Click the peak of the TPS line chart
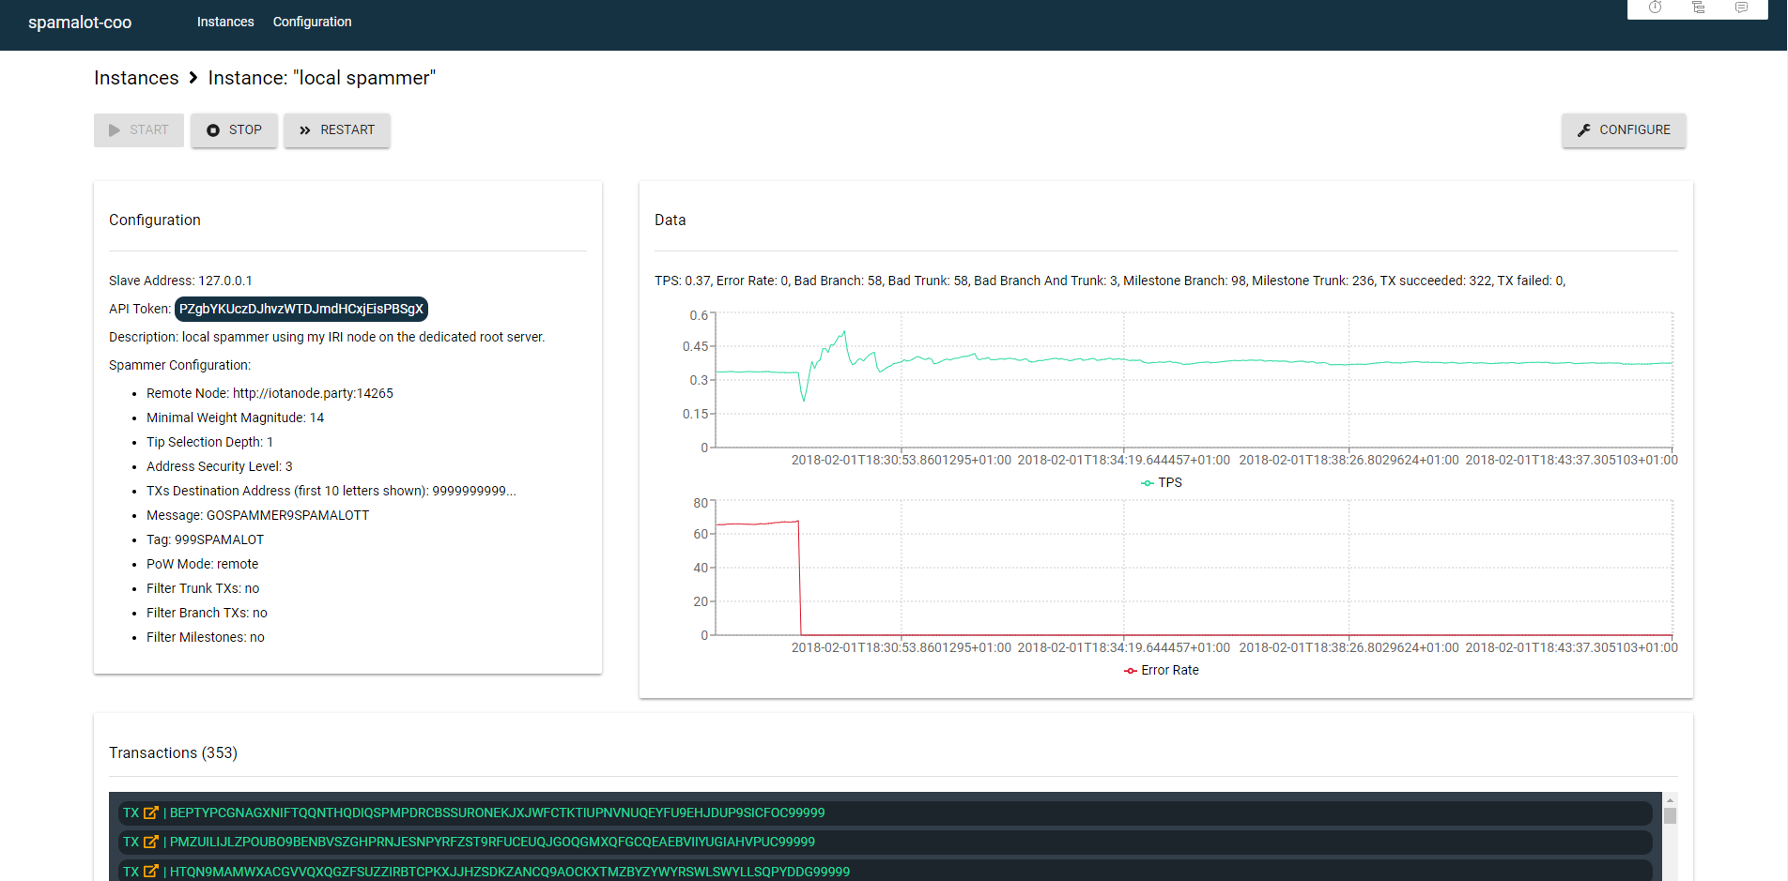The image size is (1788, 881). point(844,332)
